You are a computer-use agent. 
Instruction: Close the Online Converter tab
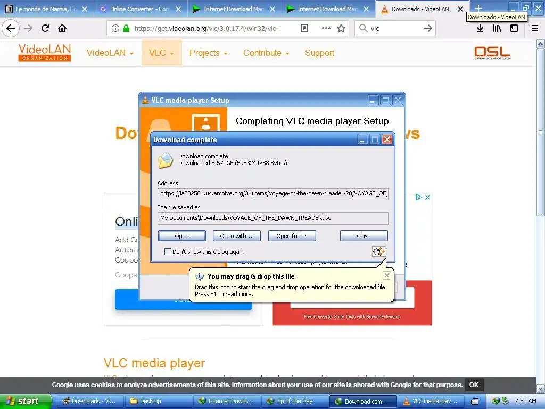point(178,9)
